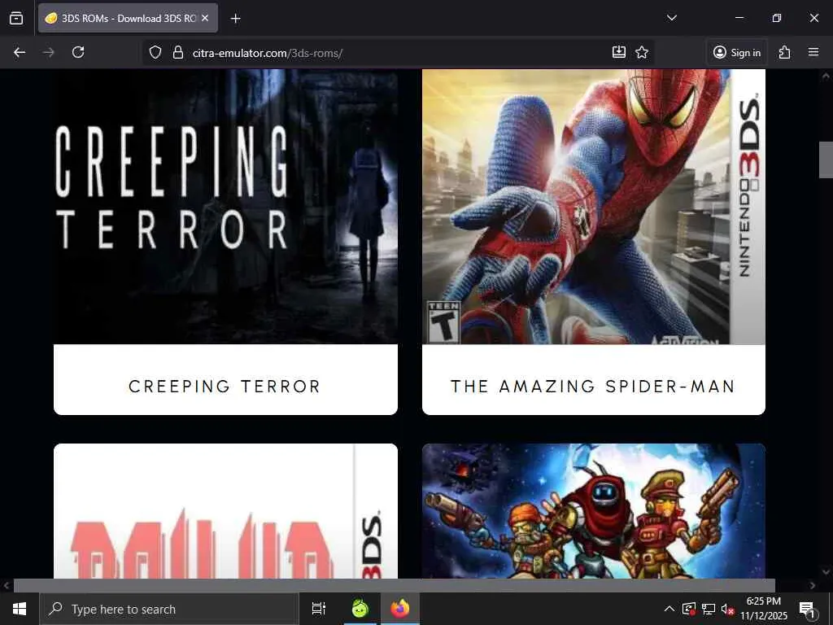Restore down the Firefox window
This screenshot has width=833, height=625.
777,18
